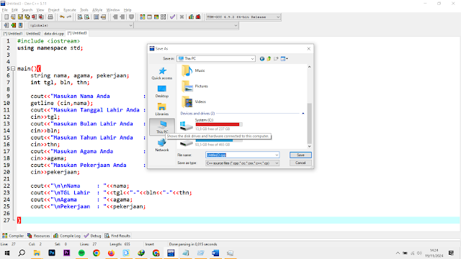Viewport: 461px width, 259px height.
Task: Select the System (C:) drive
Action: tap(211, 124)
